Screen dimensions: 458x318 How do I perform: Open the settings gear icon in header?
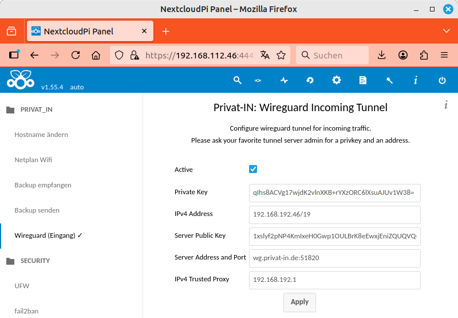[x=337, y=81]
